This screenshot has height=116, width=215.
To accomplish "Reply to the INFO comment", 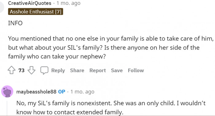I will pyautogui.click(x=58, y=70).
